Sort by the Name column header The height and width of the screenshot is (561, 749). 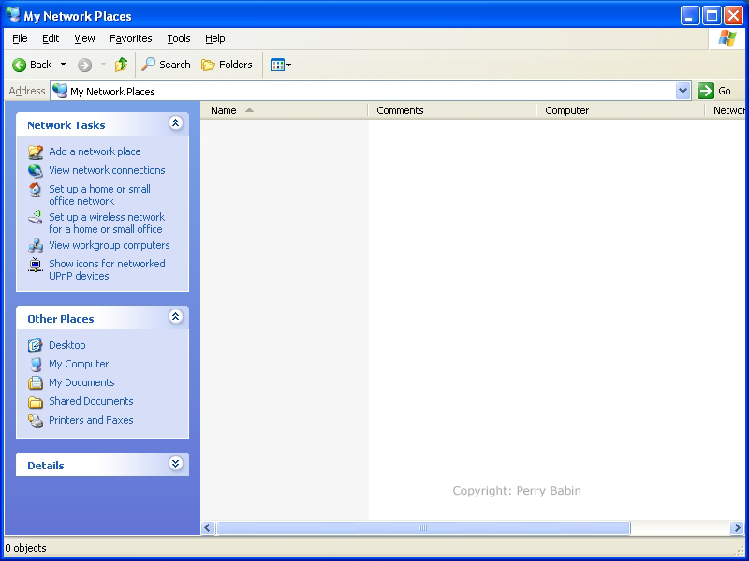tap(285, 110)
